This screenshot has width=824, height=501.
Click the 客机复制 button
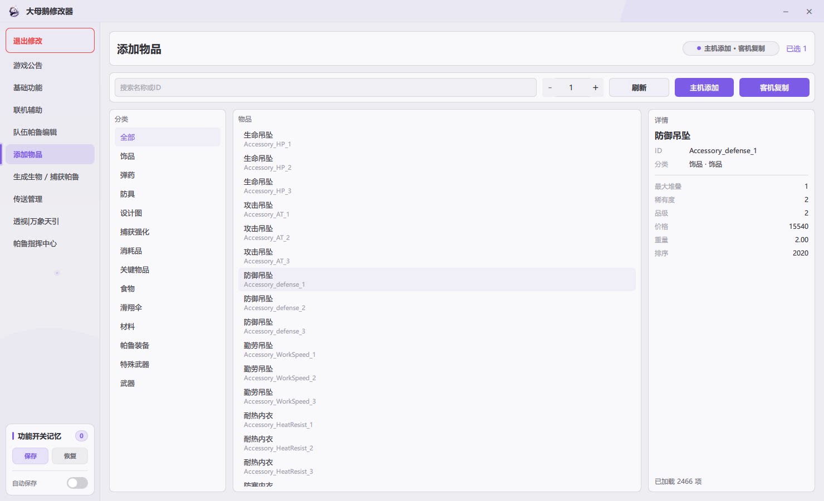tap(774, 87)
